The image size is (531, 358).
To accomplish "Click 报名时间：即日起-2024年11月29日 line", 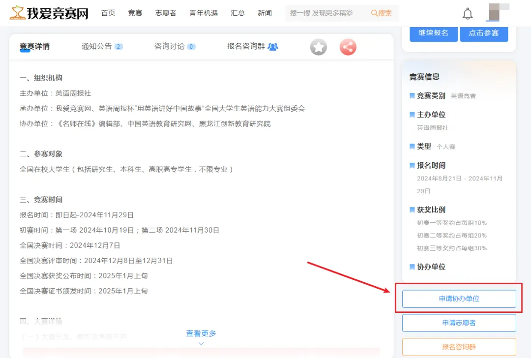I will tap(77, 215).
